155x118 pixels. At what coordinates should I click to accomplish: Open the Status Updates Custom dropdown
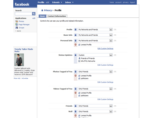coord(95,55)
